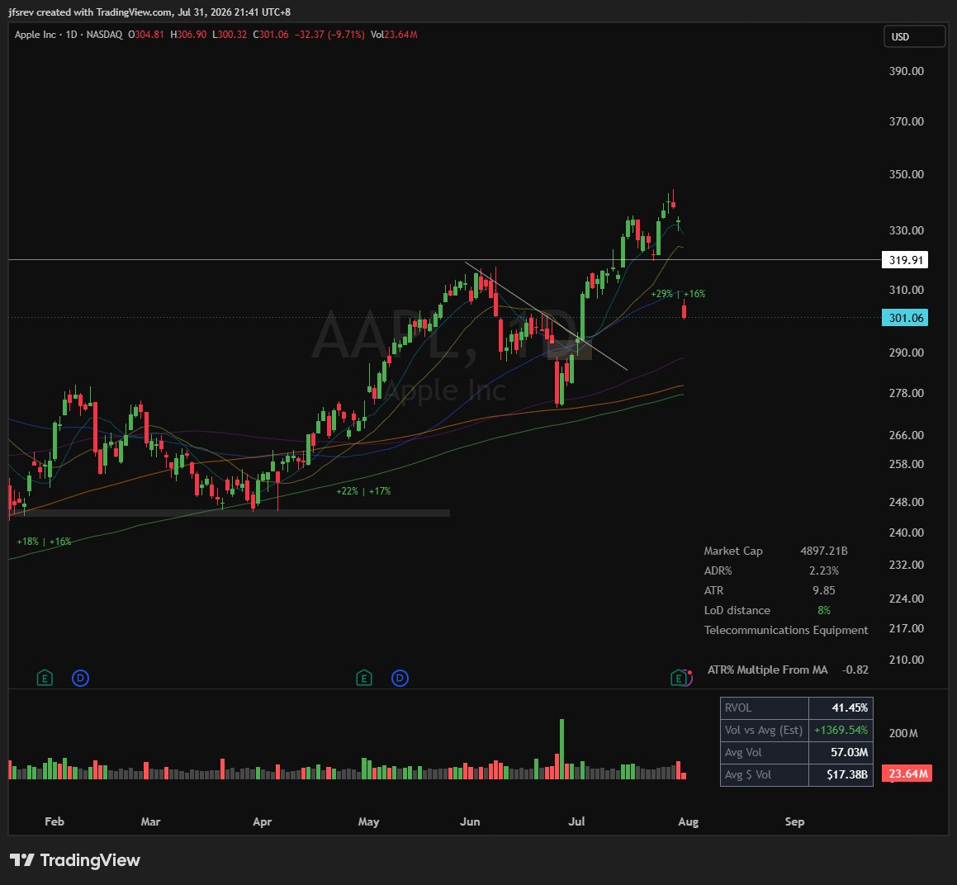Image resolution: width=957 pixels, height=885 pixels.
Task: Click the ADR% value 2.23%
Action: tap(824, 570)
